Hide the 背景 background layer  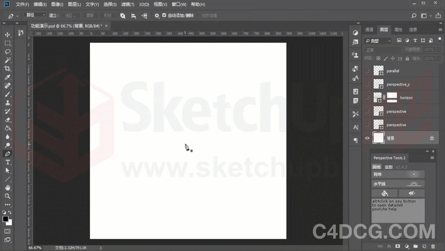click(367, 138)
